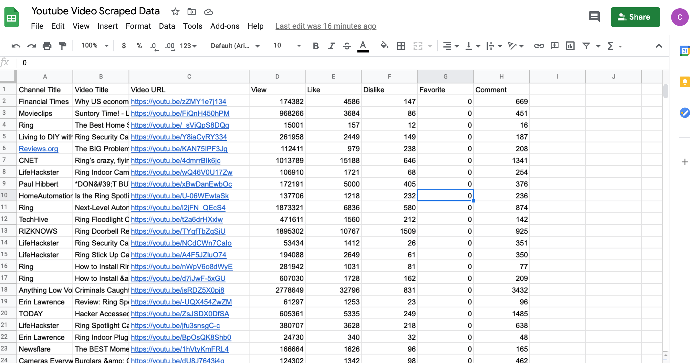Open the text color picker
The width and height of the screenshot is (696, 363).
tap(363, 46)
